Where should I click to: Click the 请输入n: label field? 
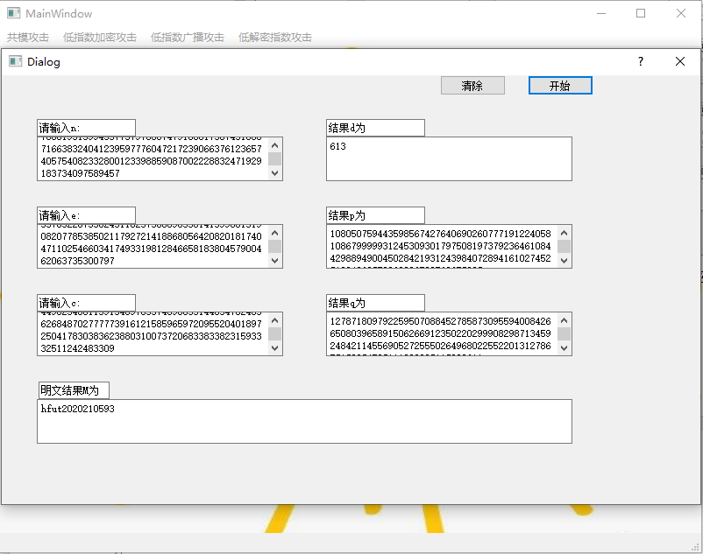pyautogui.click(x=86, y=128)
